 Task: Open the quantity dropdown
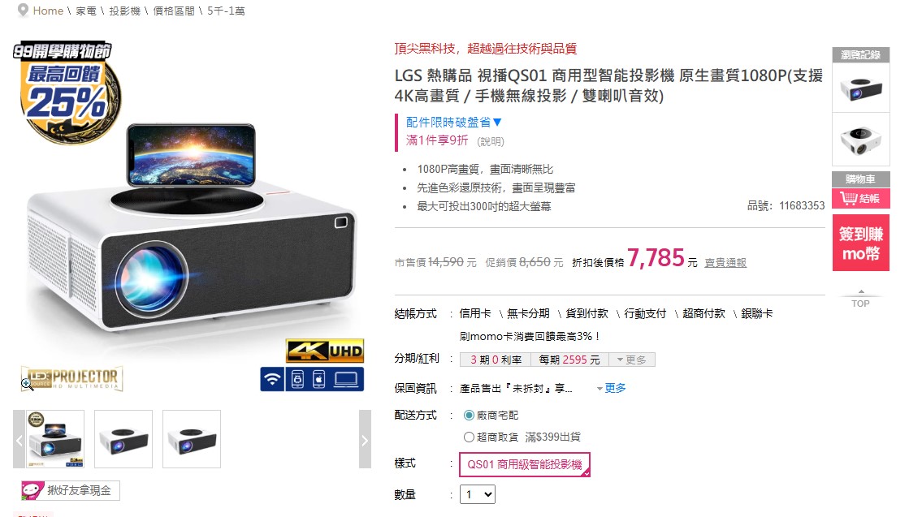pos(478,494)
